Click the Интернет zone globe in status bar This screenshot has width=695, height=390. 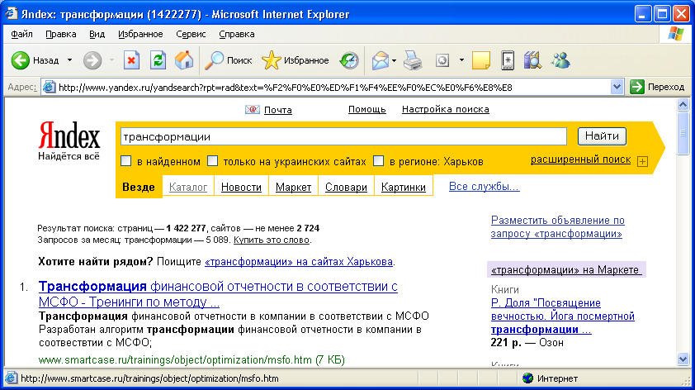tap(527, 378)
